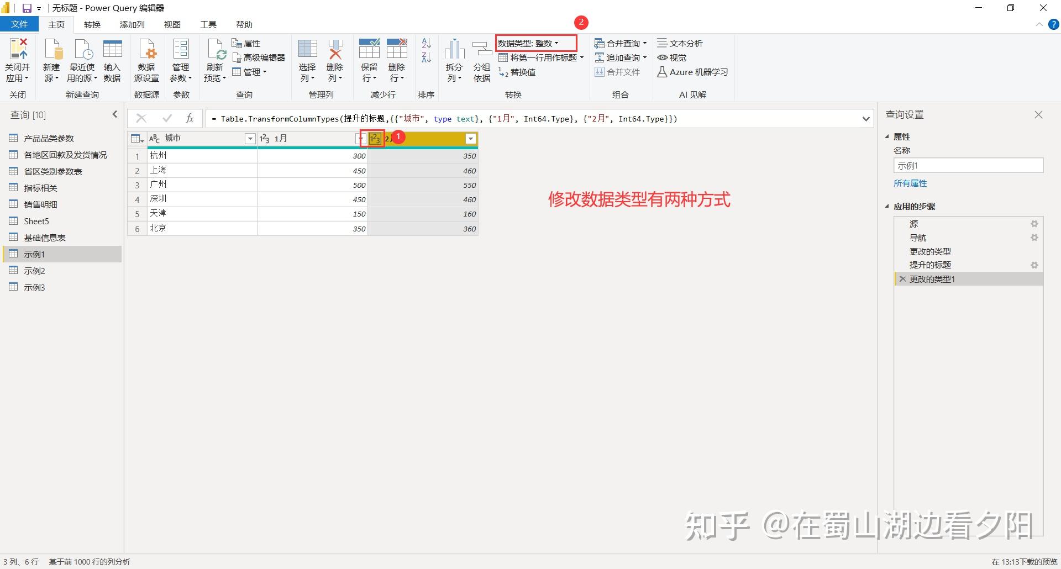This screenshot has width=1061, height=569.
Task: Click the 所有属性 link
Action: pyautogui.click(x=911, y=183)
